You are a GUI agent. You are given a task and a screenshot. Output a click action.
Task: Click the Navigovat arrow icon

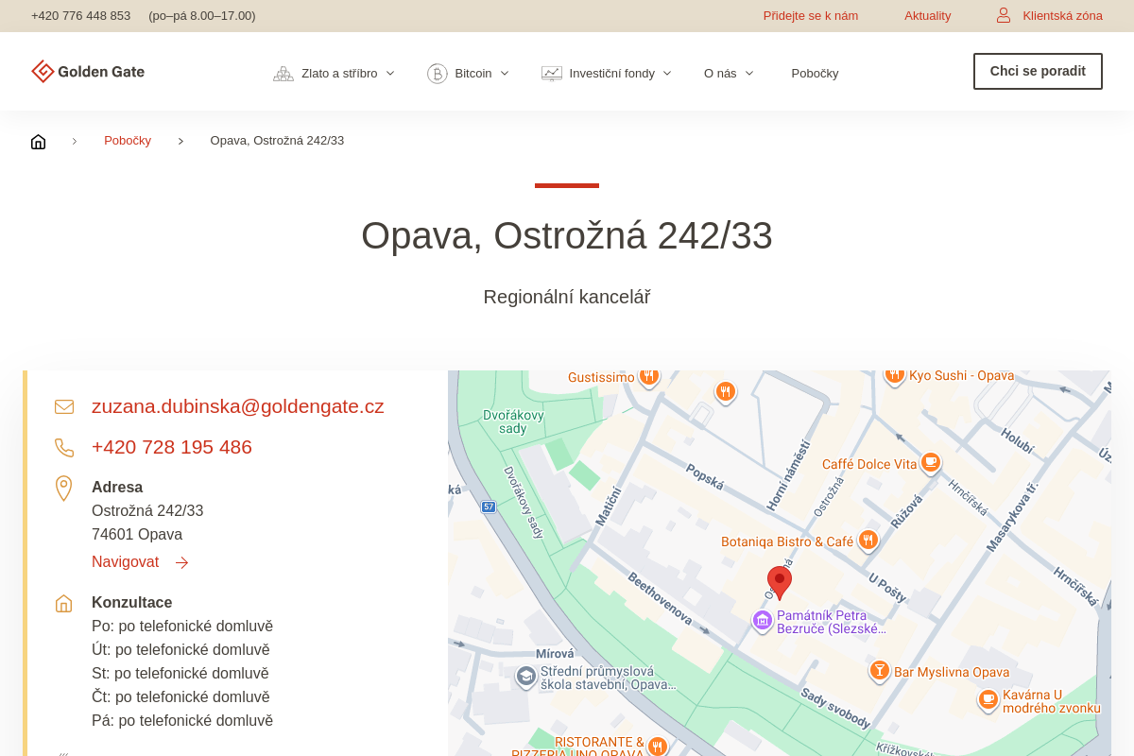coord(181,563)
